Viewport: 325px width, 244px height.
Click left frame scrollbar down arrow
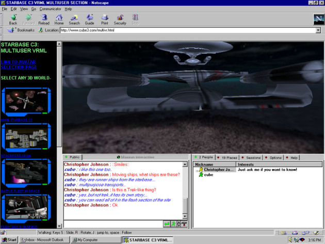point(59,226)
